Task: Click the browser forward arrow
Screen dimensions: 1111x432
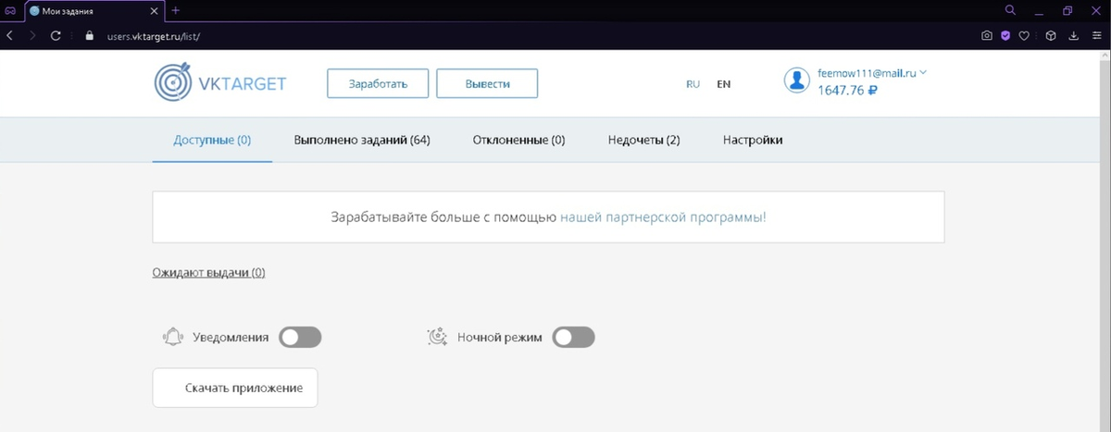Action: (33, 36)
